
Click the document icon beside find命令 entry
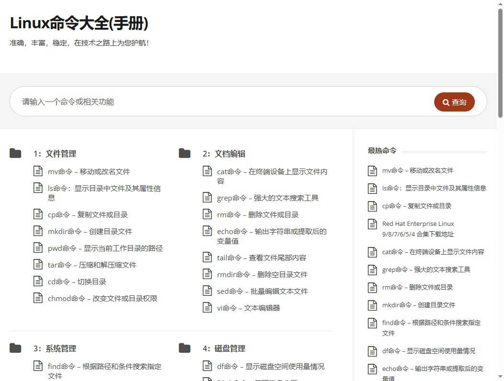pyautogui.click(x=38, y=366)
